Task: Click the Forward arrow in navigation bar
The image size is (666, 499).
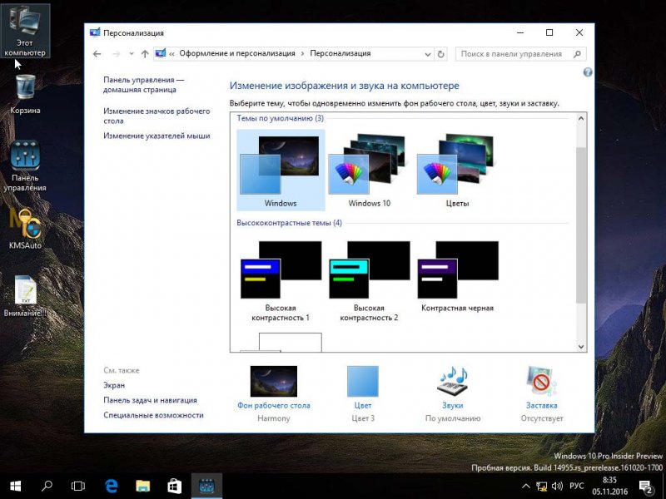Action: click(116, 54)
